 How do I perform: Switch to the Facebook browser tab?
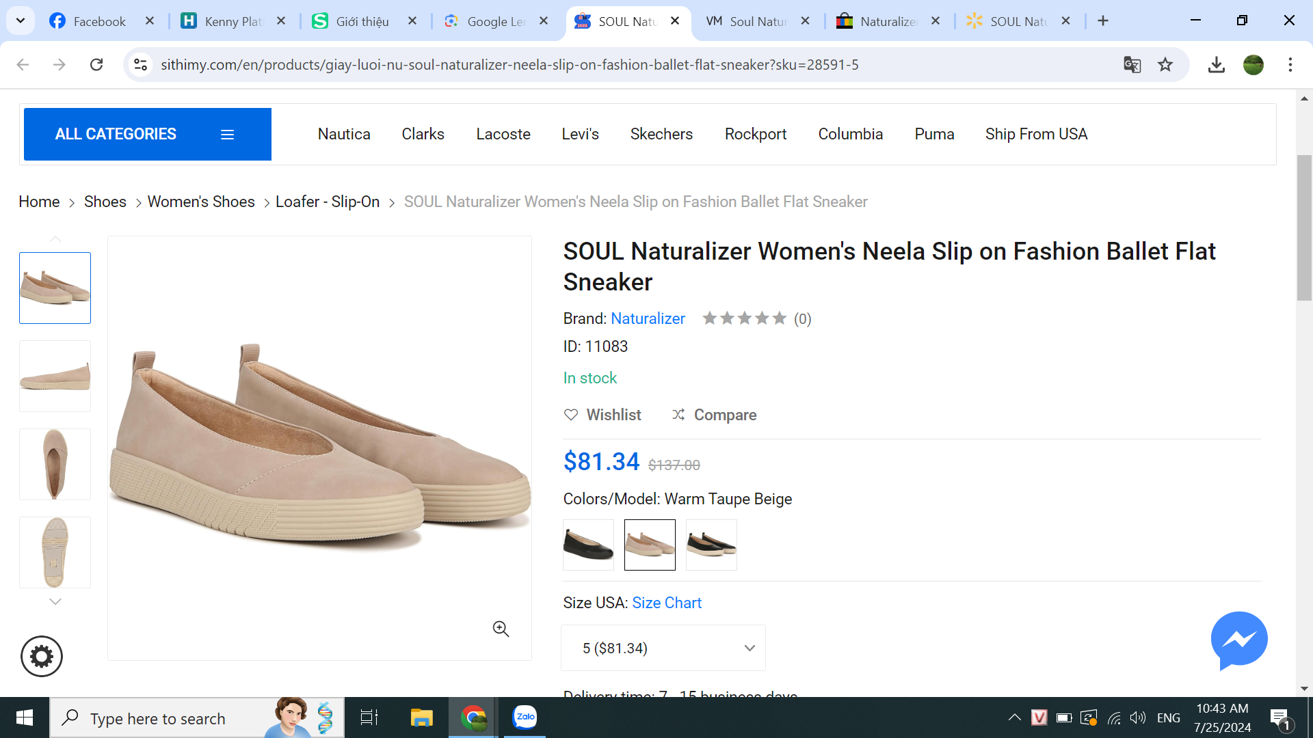click(99, 21)
